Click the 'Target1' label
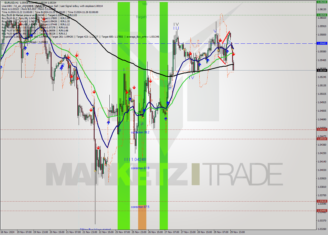328x235 pixels. click(x=141, y=17)
